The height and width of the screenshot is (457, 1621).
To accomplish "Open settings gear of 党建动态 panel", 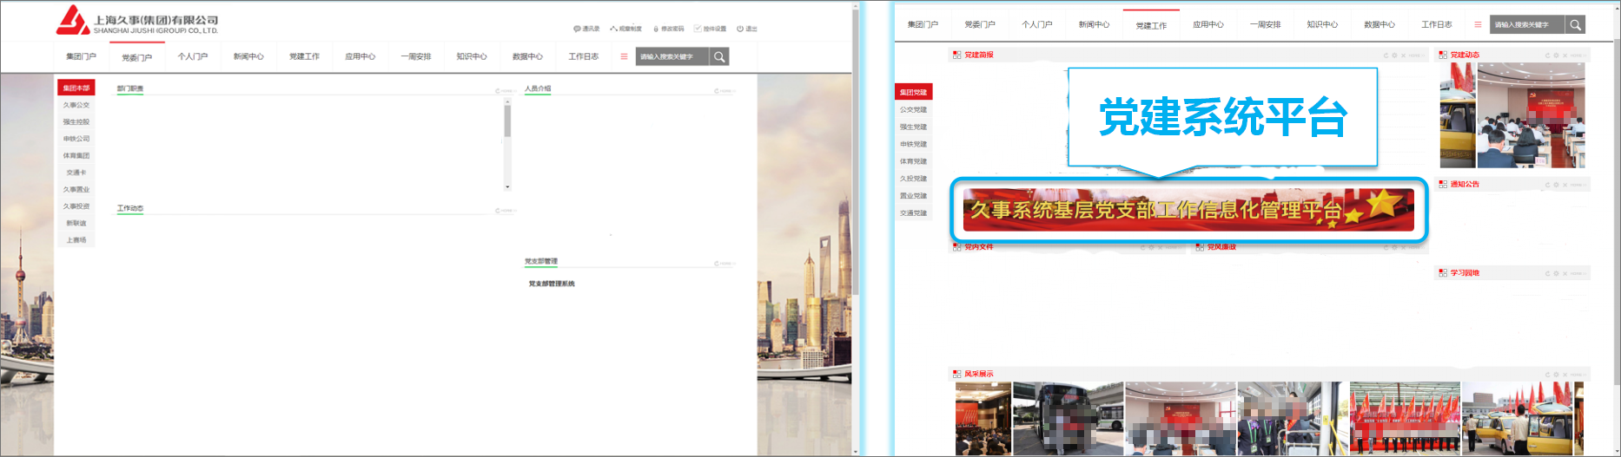I will coord(1556,55).
